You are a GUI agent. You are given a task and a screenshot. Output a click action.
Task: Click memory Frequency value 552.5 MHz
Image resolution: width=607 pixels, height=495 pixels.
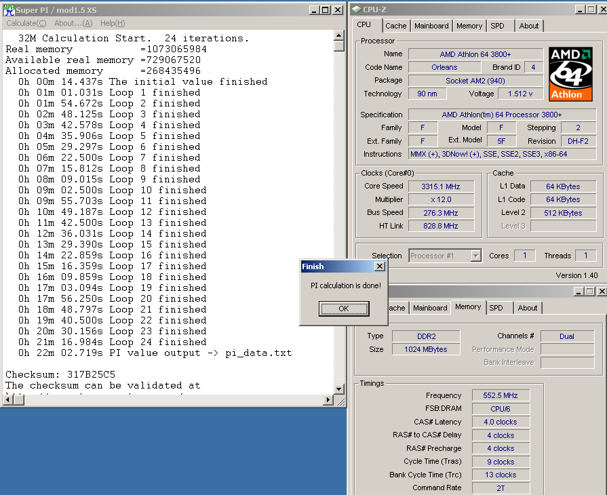(501, 395)
